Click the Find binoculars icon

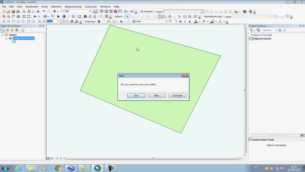click(x=85, y=17)
